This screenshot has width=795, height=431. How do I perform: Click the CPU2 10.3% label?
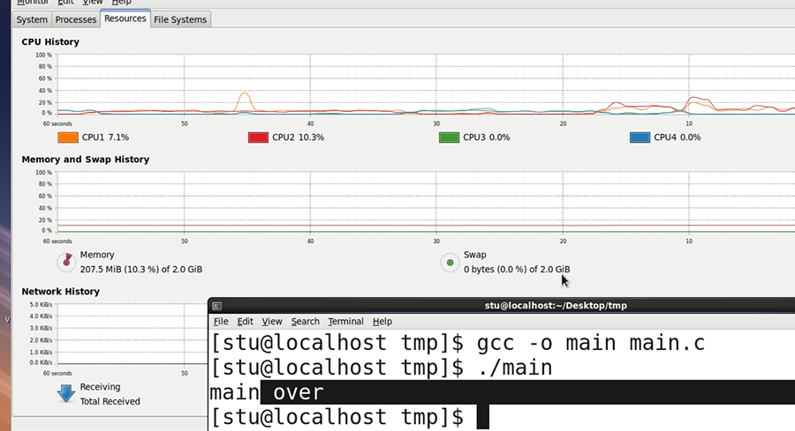299,137
